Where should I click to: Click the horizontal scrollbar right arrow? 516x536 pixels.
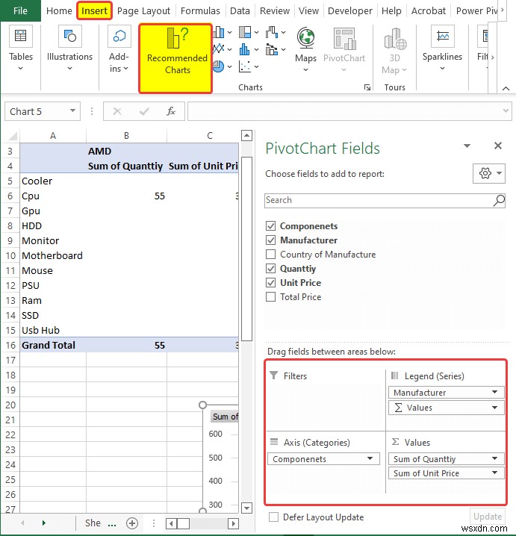[x=233, y=523]
